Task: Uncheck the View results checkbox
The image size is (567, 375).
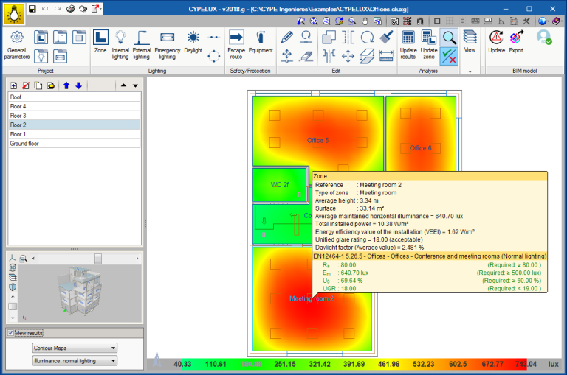Action: click(x=10, y=333)
